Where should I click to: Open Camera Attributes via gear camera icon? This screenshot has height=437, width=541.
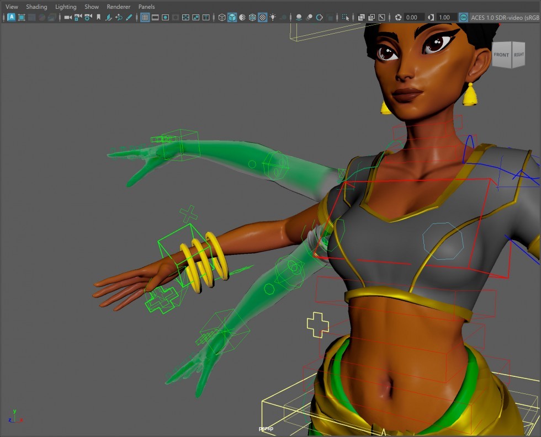[88, 17]
